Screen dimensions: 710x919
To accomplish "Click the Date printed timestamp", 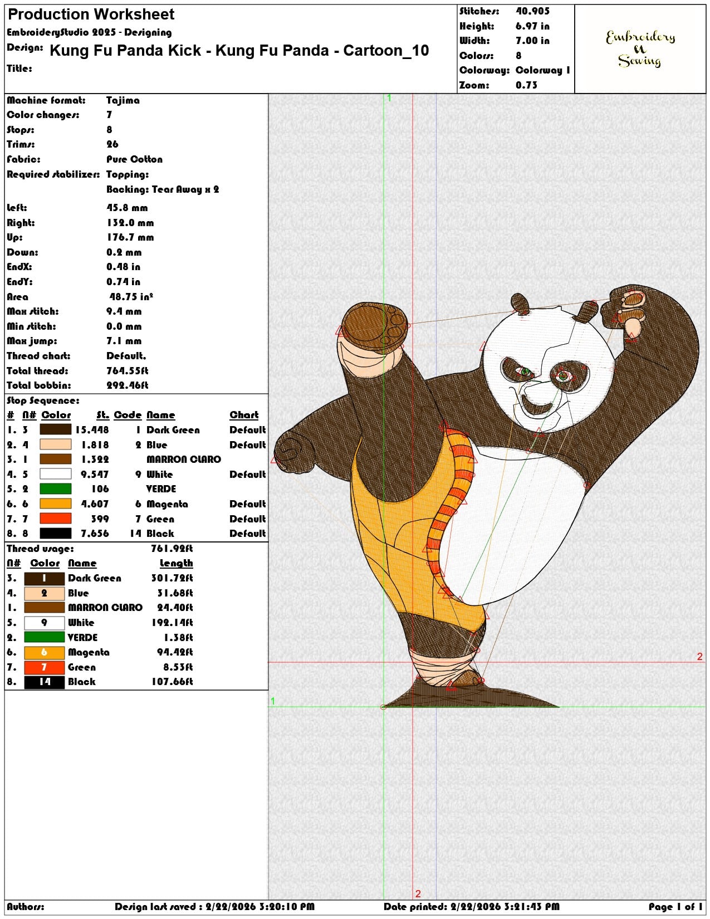I will (471, 907).
